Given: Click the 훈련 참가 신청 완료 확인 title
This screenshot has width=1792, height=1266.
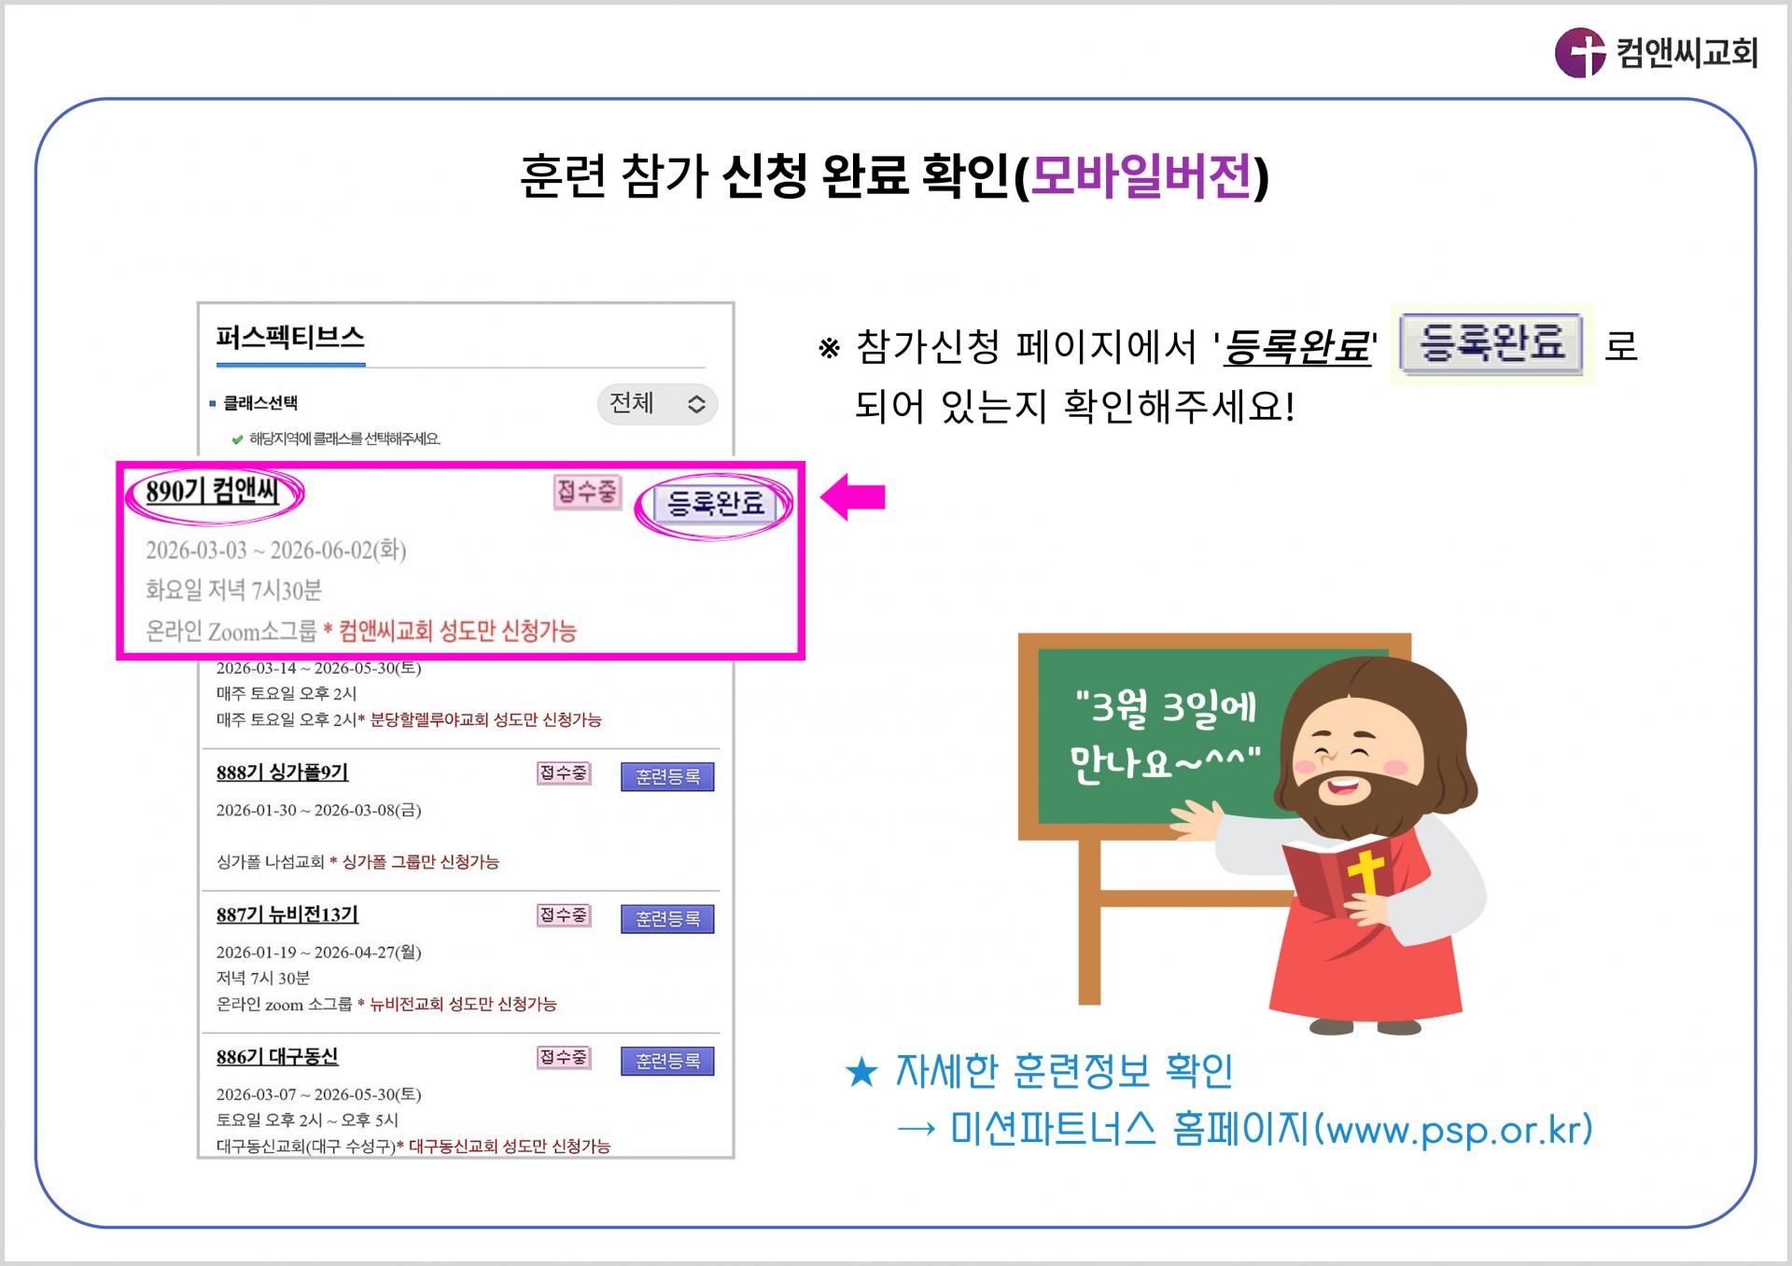Looking at the screenshot, I should pos(894,175).
